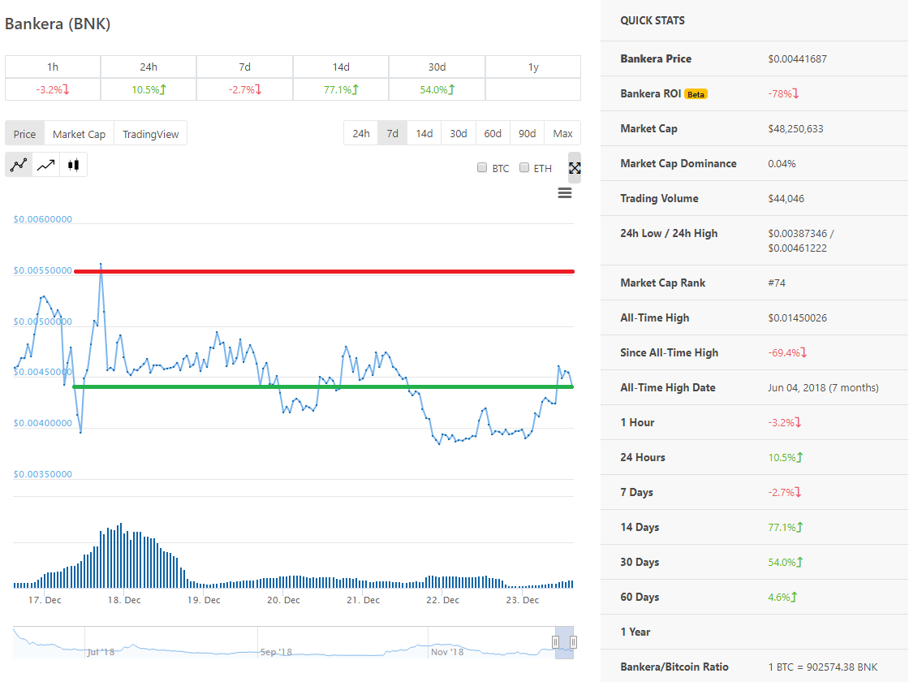Grab the left navigator range handle
This screenshot has width=909, height=682.
tap(555, 642)
